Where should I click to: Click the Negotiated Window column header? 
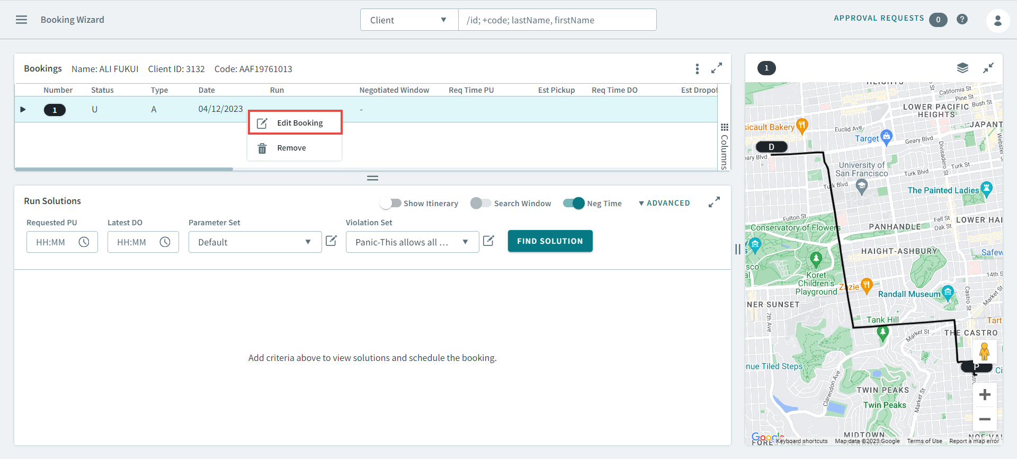tap(394, 90)
